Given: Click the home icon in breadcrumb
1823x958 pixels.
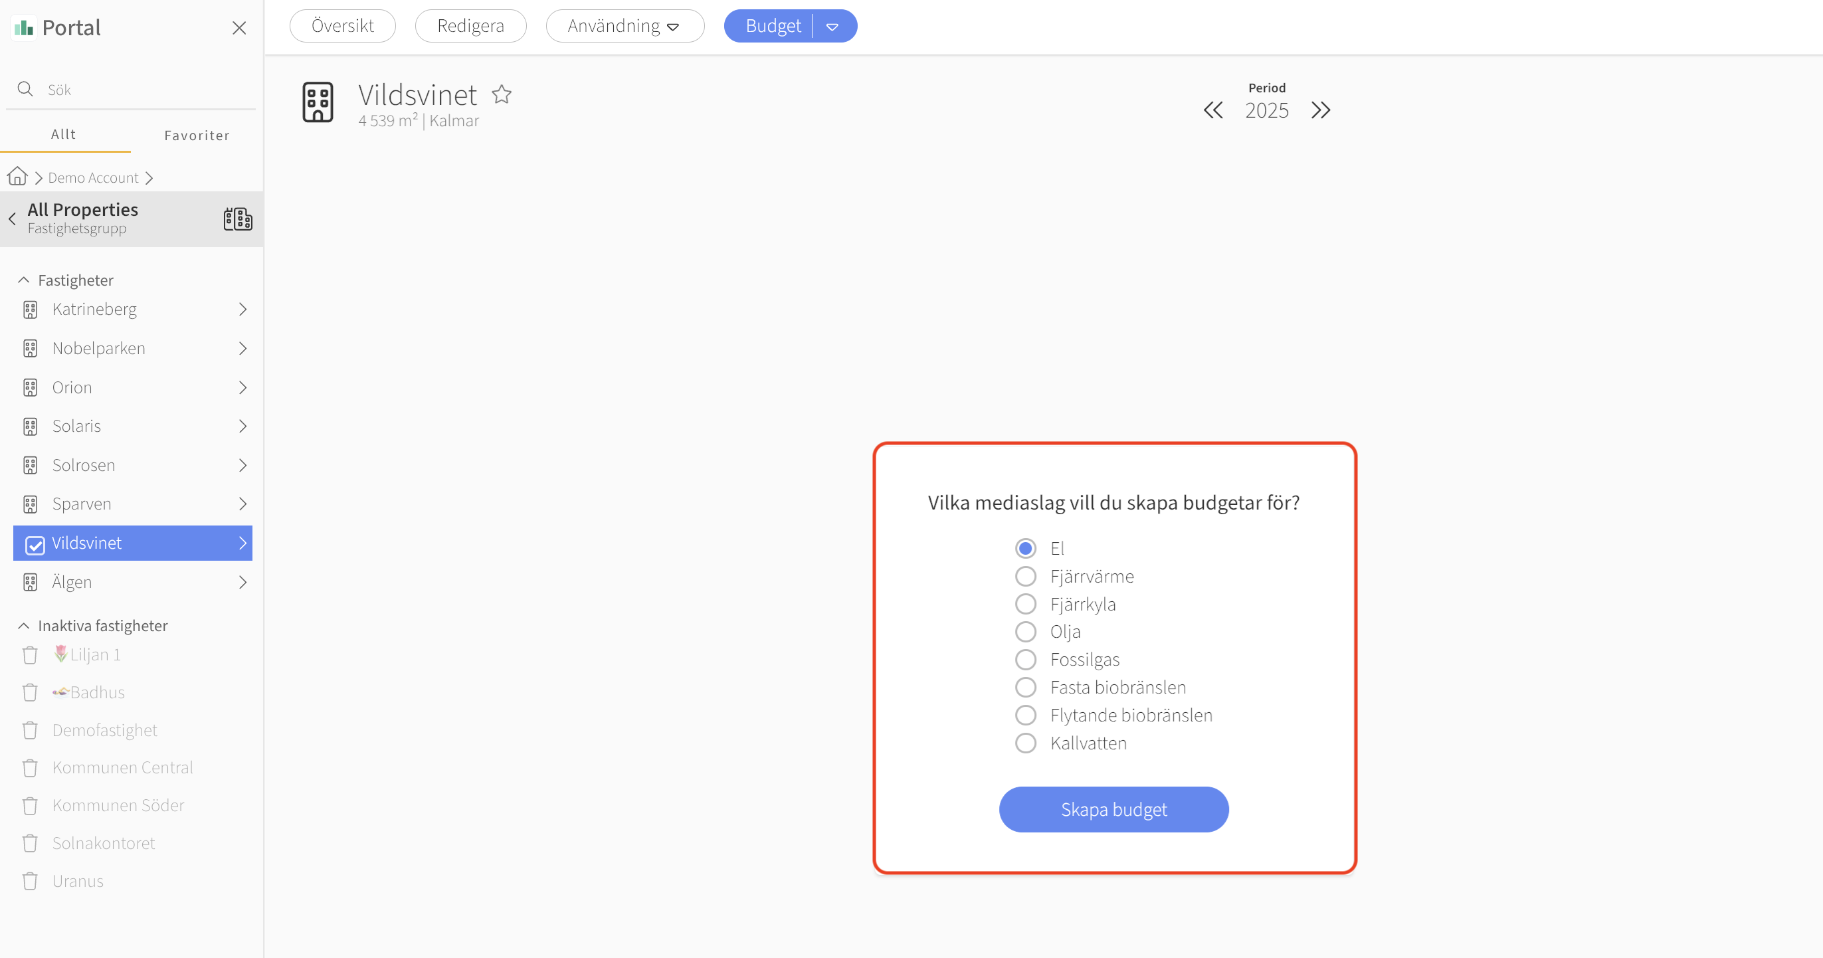Looking at the screenshot, I should click(18, 176).
